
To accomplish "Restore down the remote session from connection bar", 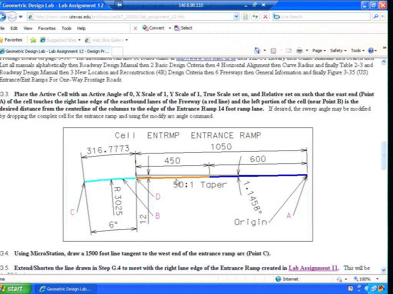I will click(255, 5).
